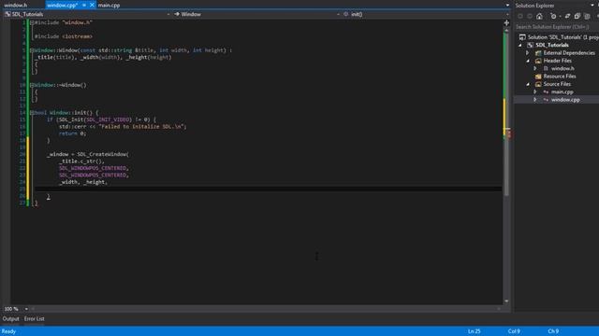Image resolution: width=599 pixels, height=336 pixels.
Task: Open the Solution Explorer window options dropdown
Action: coord(592,6)
